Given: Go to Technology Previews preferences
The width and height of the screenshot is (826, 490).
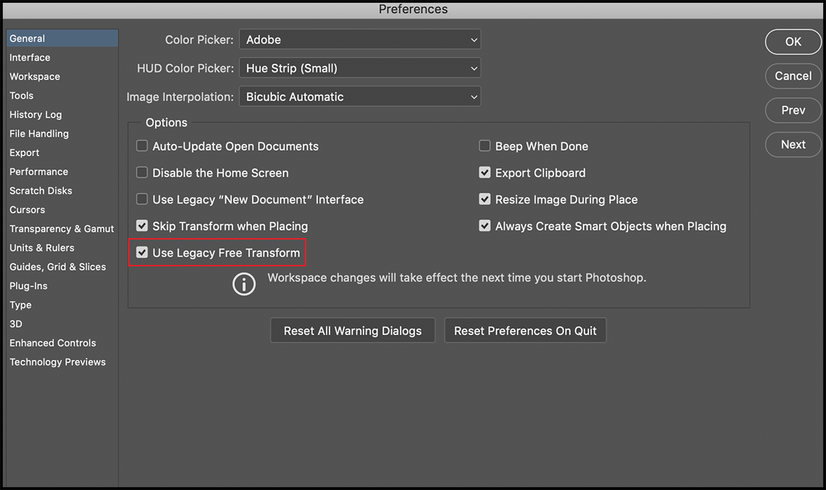Looking at the screenshot, I should [58, 362].
